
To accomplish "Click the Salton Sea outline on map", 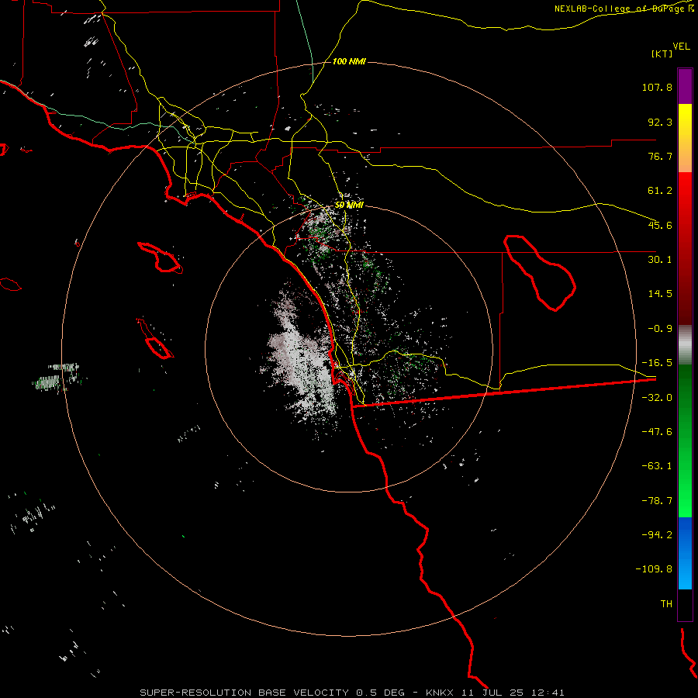I will click(x=540, y=273).
